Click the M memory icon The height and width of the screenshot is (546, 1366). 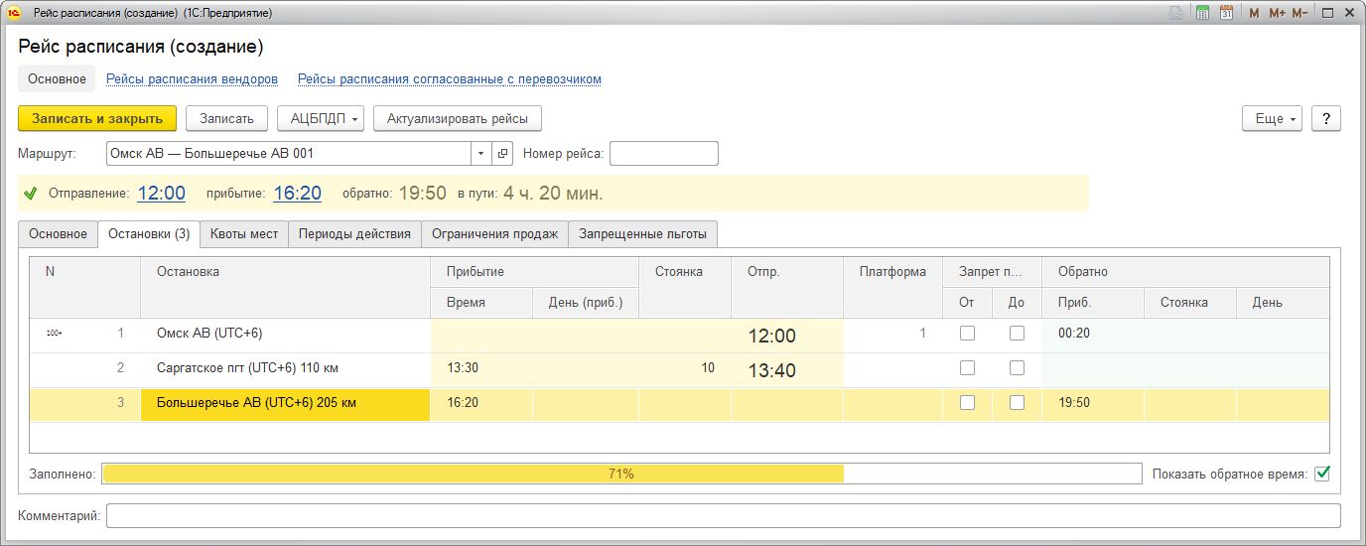tap(1254, 13)
